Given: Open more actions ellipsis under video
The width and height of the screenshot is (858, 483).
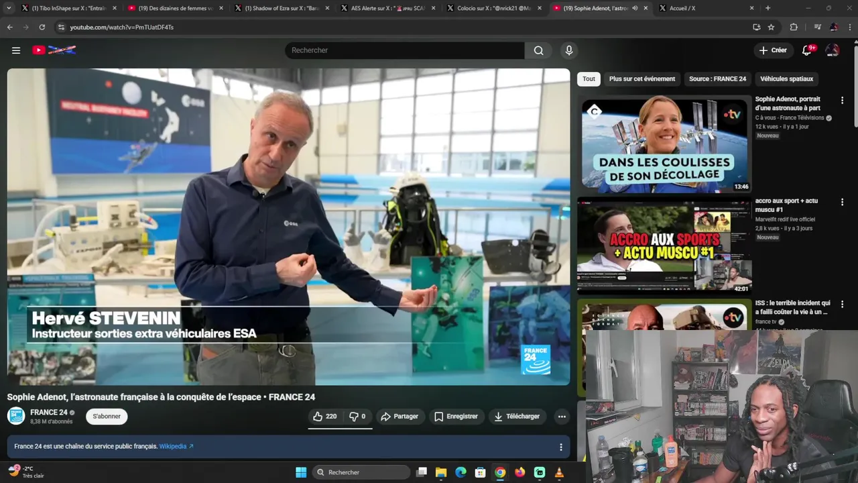Looking at the screenshot, I should tap(562, 417).
